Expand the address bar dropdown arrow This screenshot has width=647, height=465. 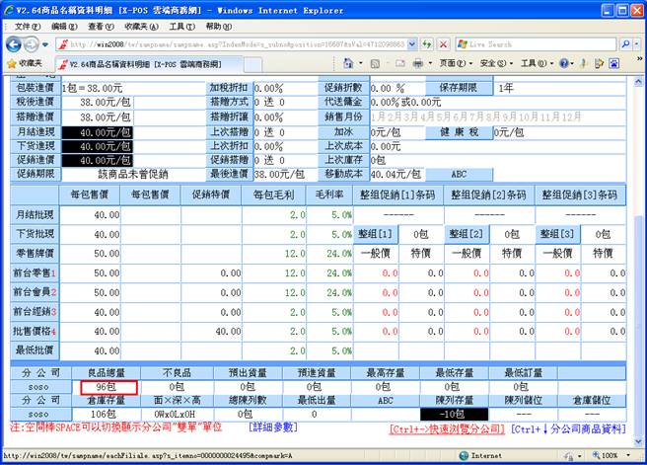(414, 44)
